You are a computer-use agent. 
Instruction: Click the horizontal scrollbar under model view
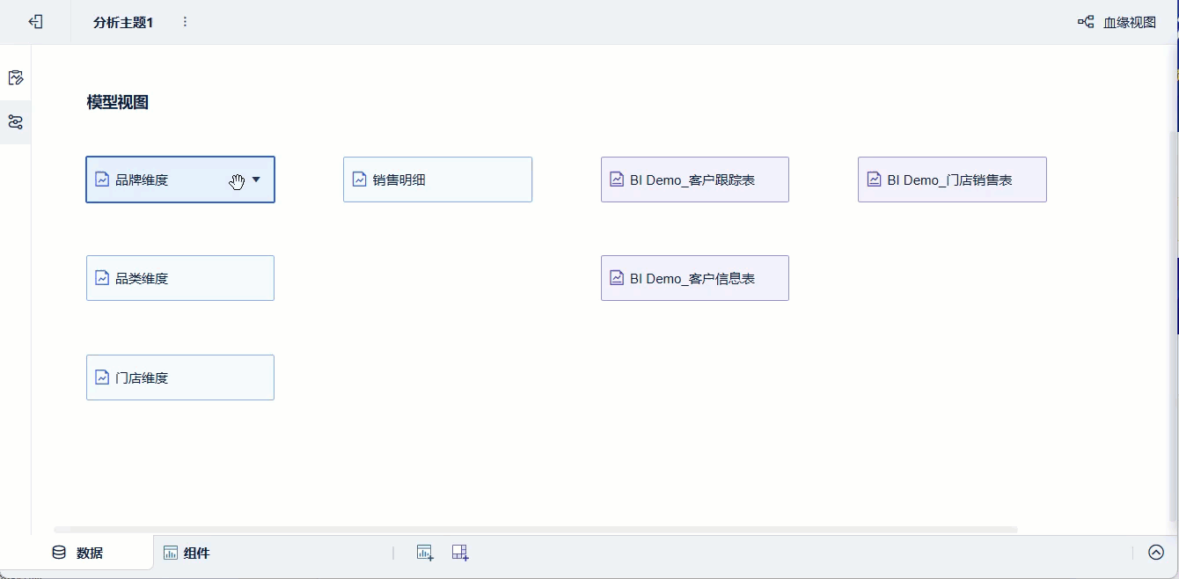[x=535, y=530]
